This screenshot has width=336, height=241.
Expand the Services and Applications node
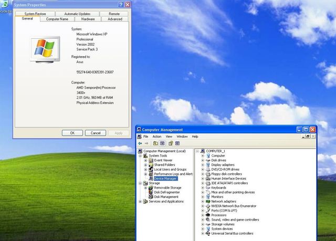coord(140,202)
